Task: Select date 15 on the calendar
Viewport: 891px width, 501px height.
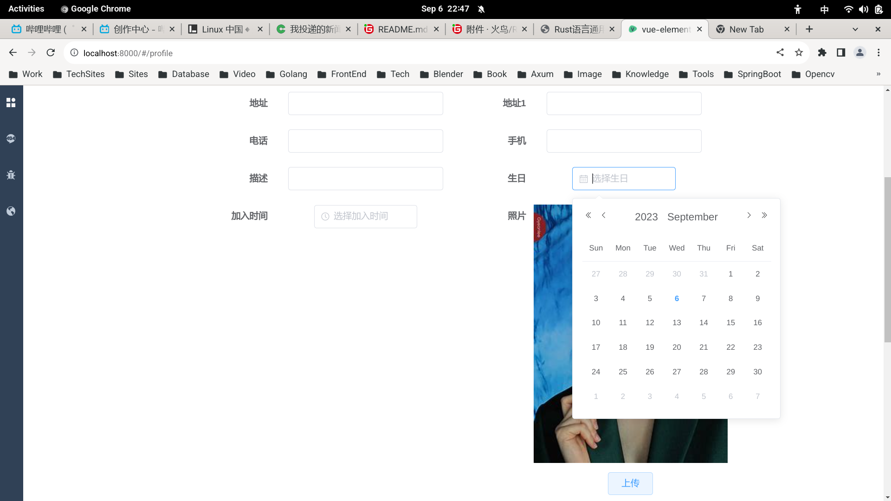Action: pyautogui.click(x=731, y=322)
